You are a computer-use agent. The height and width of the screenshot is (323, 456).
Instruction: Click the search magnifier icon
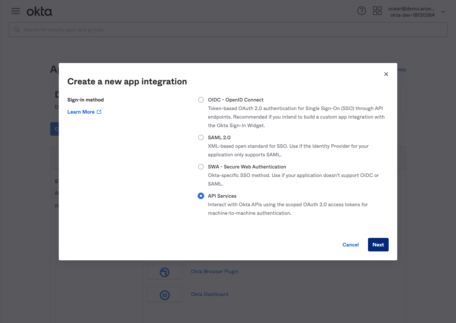point(16,30)
